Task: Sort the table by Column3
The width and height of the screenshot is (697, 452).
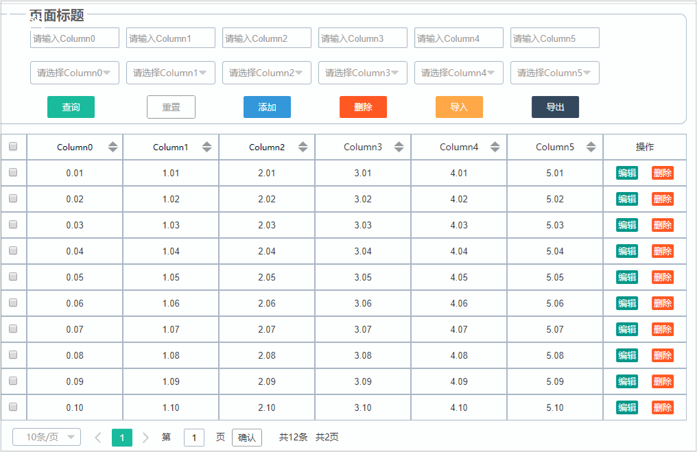Action: (x=399, y=147)
